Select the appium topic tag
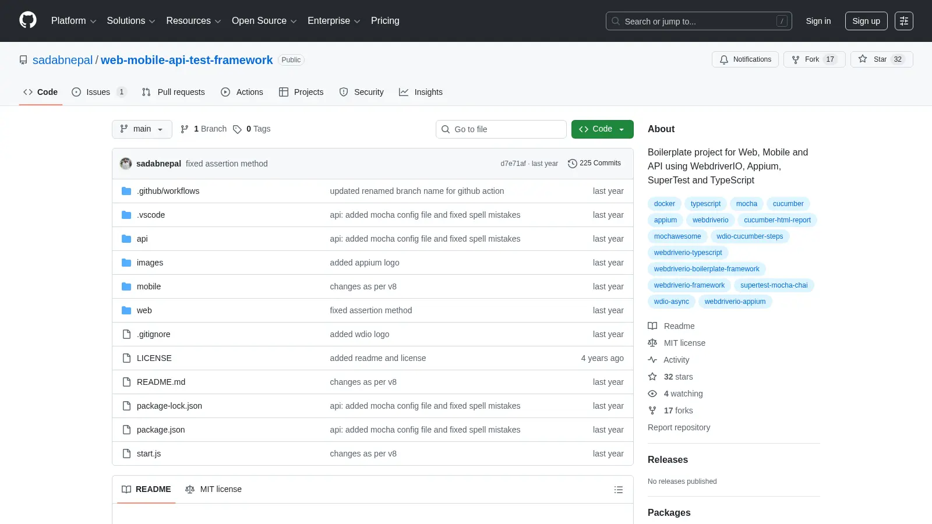Screen dimensions: 932x524 click(665, 220)
